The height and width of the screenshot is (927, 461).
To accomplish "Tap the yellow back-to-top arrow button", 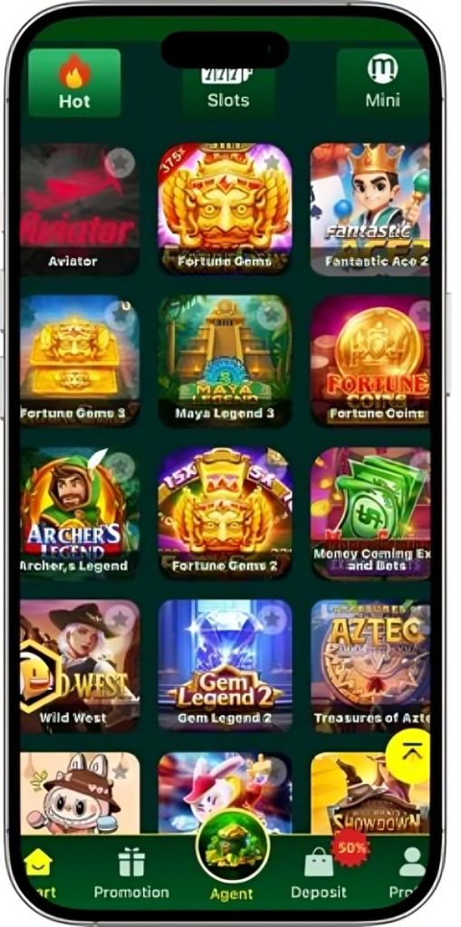I will 408,756.
